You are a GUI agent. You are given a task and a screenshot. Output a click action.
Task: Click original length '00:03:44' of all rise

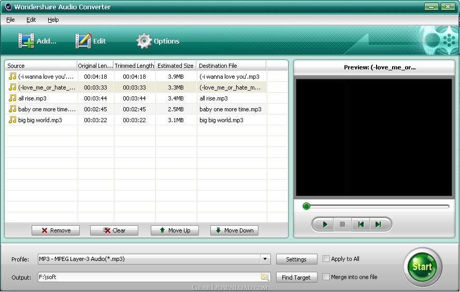point(95,98)
